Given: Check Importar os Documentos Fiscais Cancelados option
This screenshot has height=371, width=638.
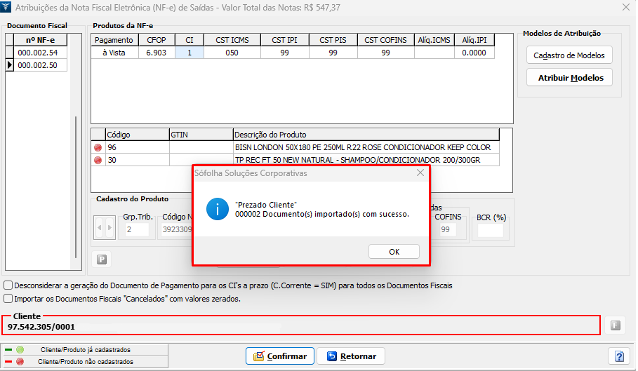Looking at the screenshot, I should [8, 299].
